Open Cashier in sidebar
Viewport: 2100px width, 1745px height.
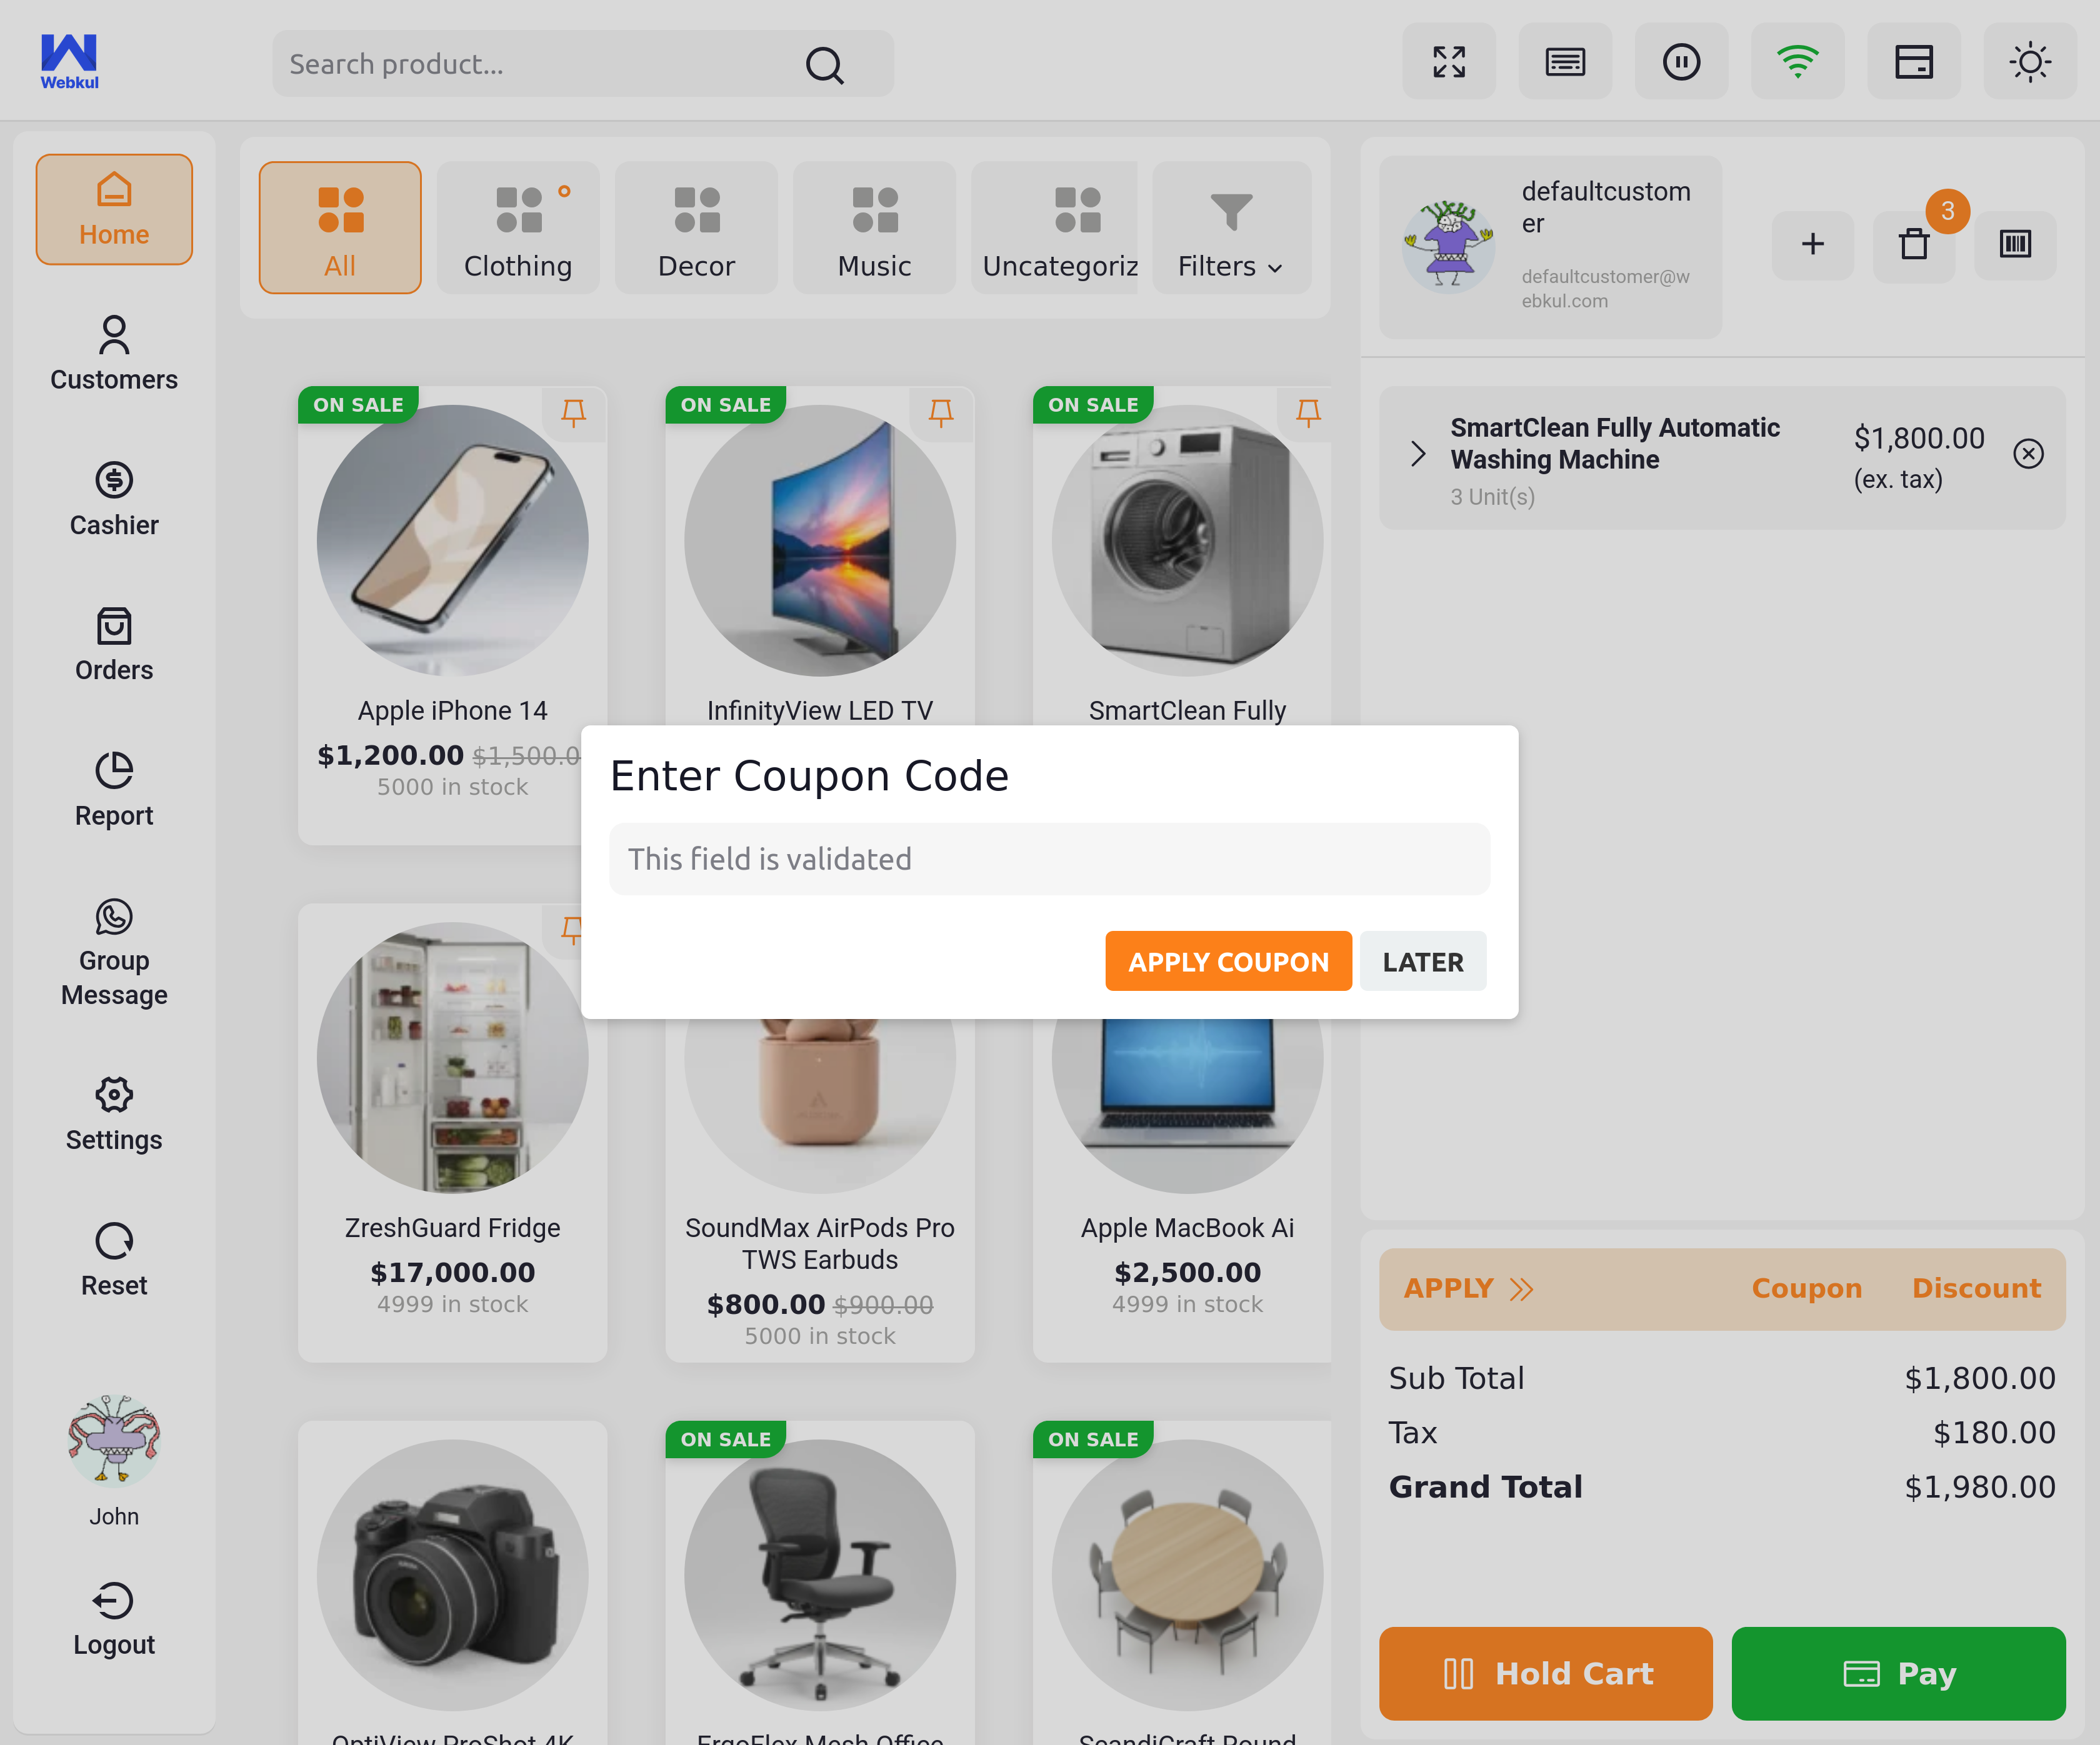click(x=114, y=499)
